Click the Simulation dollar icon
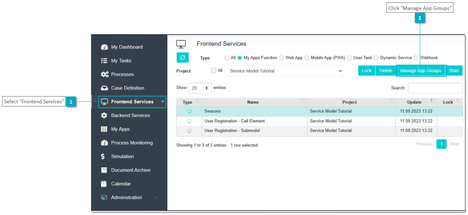 [x=103, y=156]
